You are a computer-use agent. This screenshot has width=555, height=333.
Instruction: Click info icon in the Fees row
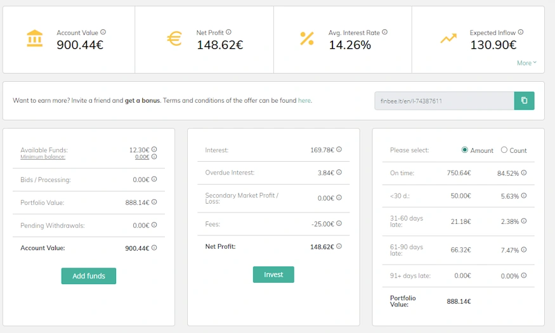[x=339, y=223]
